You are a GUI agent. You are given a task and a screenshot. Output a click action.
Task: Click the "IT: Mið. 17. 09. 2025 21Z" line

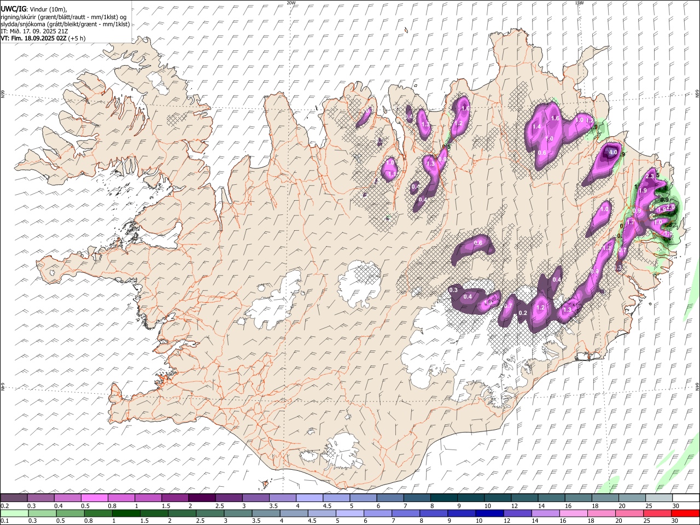click(x=34, y=31)
